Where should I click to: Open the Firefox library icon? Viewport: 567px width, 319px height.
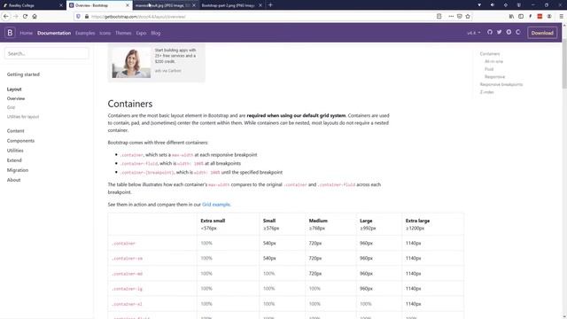tap(511, 16)
